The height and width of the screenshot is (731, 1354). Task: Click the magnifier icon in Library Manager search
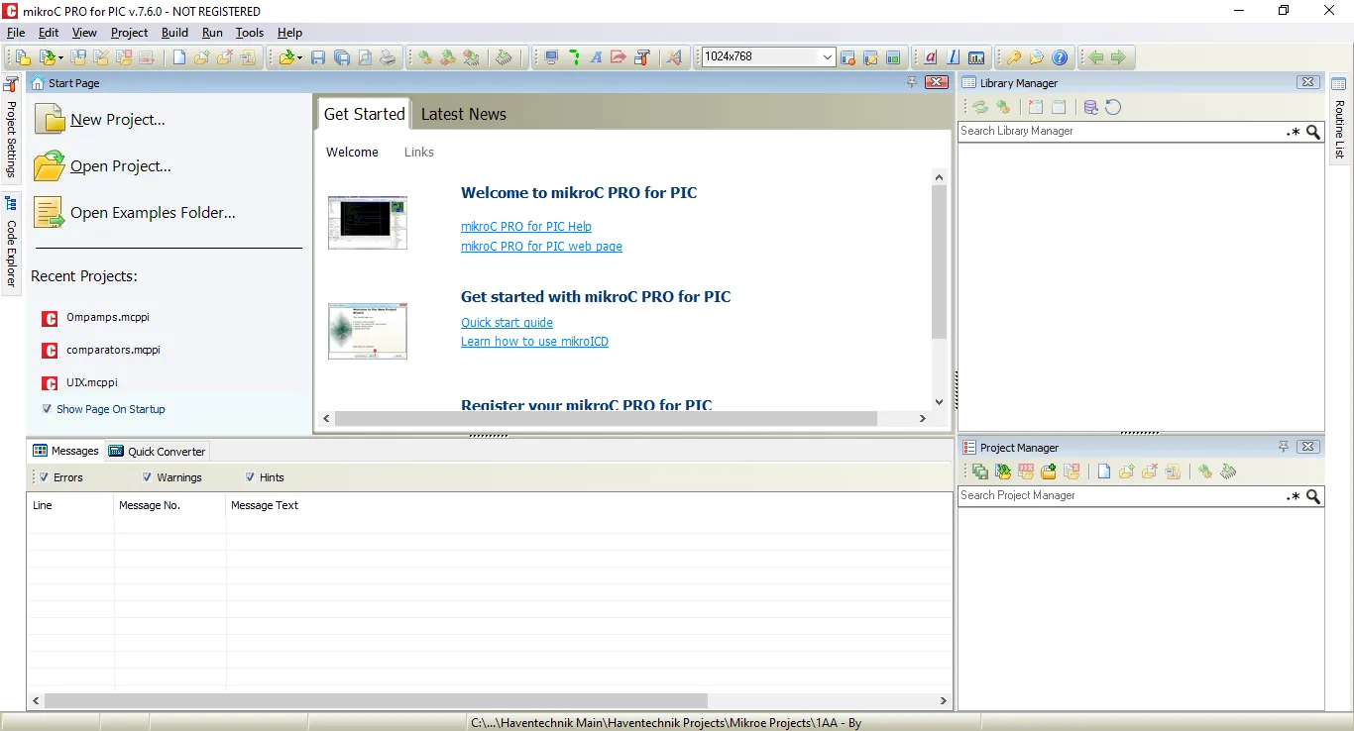click(x=1313, y=132)
